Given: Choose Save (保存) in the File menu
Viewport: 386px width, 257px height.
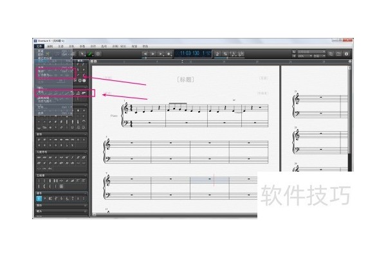Looking at the screenshot, I should coord(53,71).
